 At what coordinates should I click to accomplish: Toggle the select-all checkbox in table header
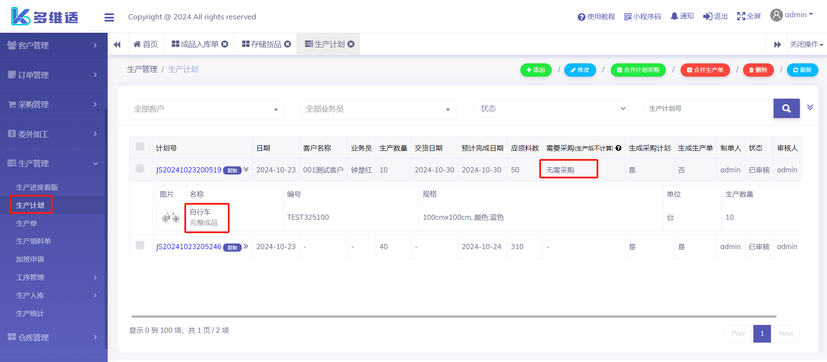[140, 147]
